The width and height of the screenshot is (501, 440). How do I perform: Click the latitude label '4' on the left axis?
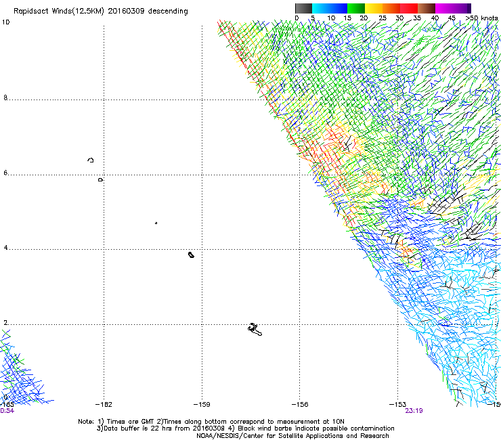[x=5, y=248]
